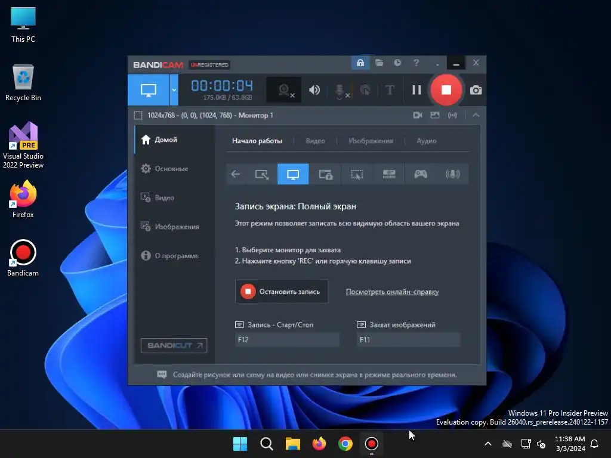611x458 pixels.
Task: Open О программе section
Action: pyautogui.click(x=175, y=255)
